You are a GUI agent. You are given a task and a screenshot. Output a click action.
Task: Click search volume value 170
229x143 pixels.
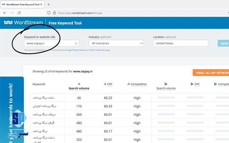[79, 106]
